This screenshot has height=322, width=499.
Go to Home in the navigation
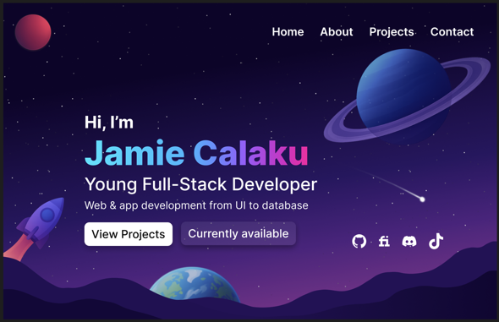[288, 32]
